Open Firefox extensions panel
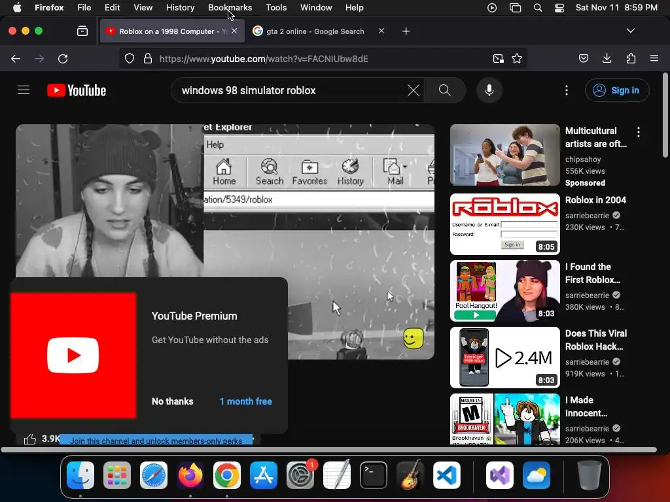This screenshot has width=670, height=502. tap(631, 58)
